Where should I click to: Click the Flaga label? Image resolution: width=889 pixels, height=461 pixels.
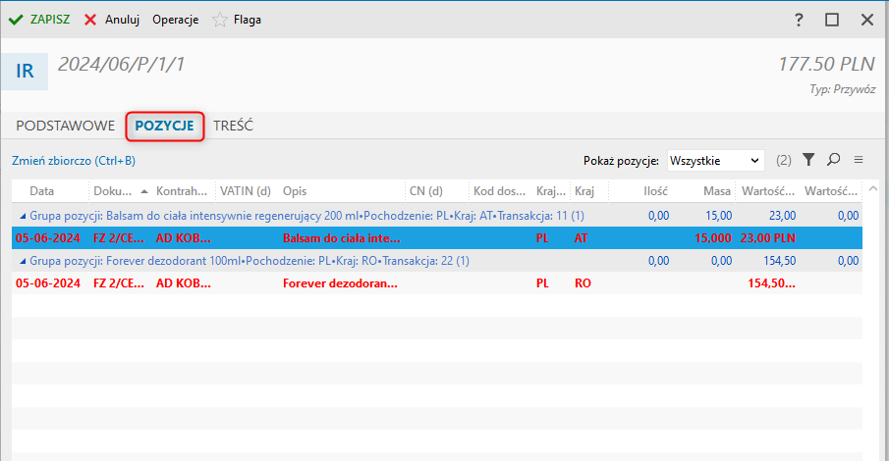pos(248,20)
